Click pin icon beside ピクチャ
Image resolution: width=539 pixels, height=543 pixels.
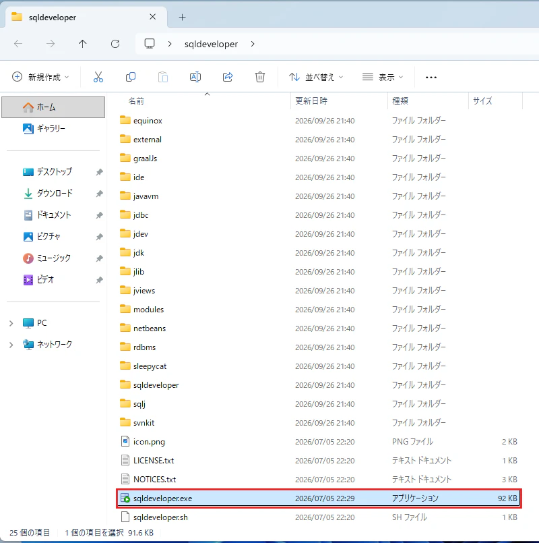click(x=99, y=237)
